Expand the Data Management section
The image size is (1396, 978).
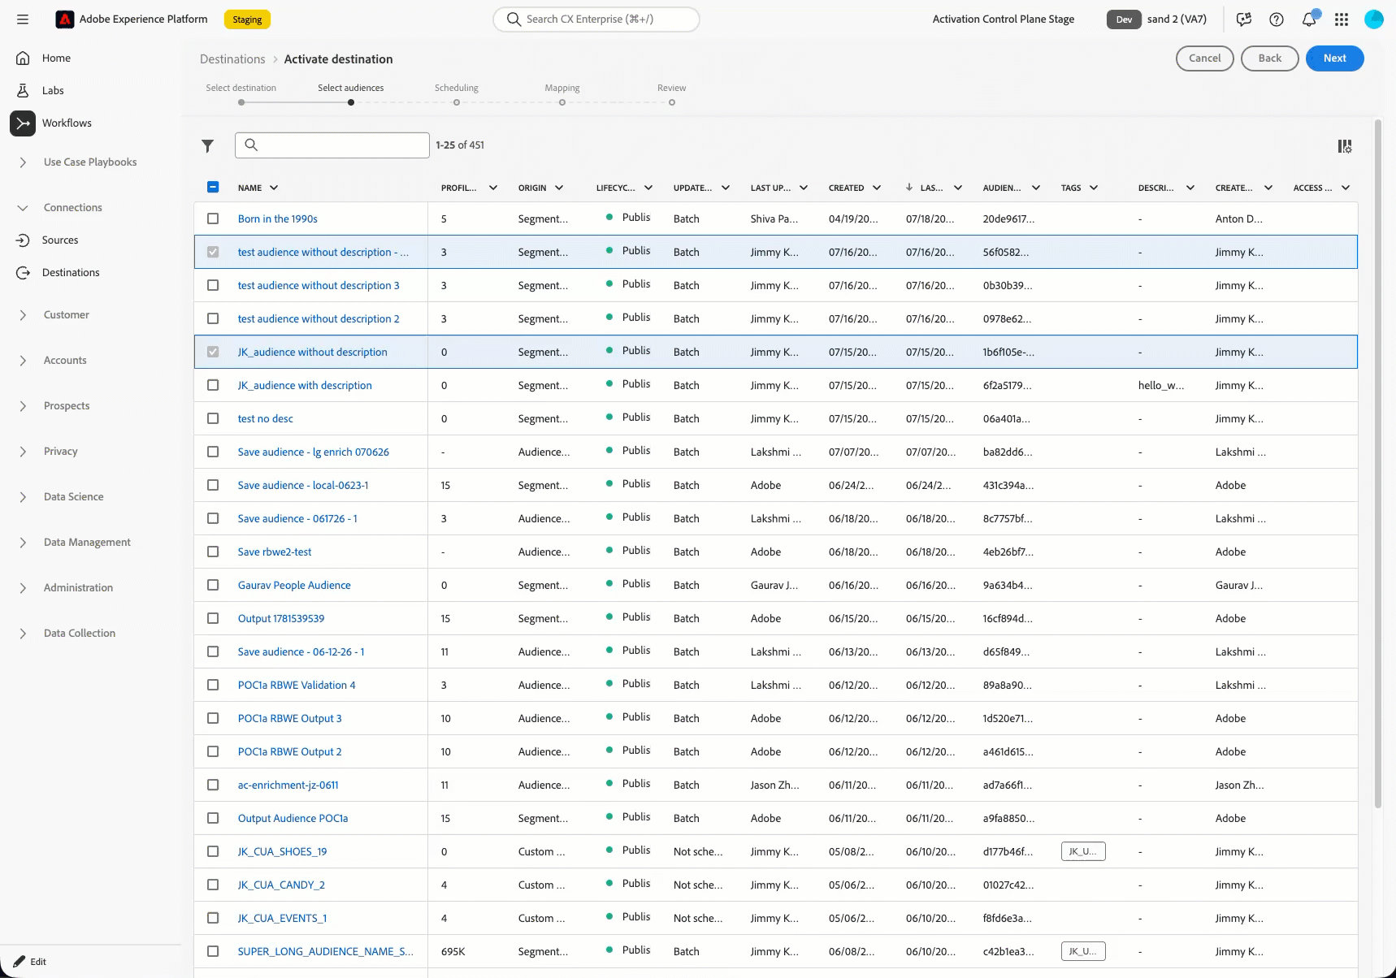point(23,543)
